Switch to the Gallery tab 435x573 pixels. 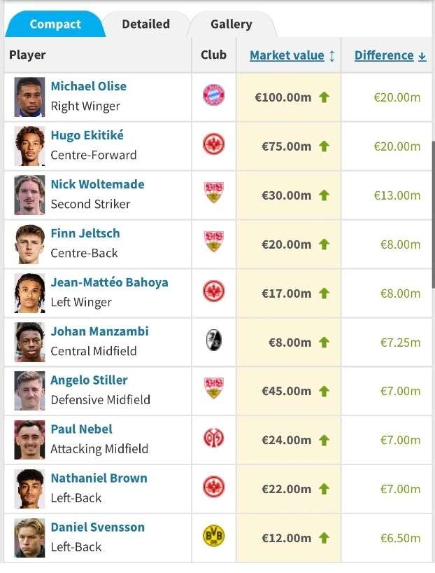point(231,24)
